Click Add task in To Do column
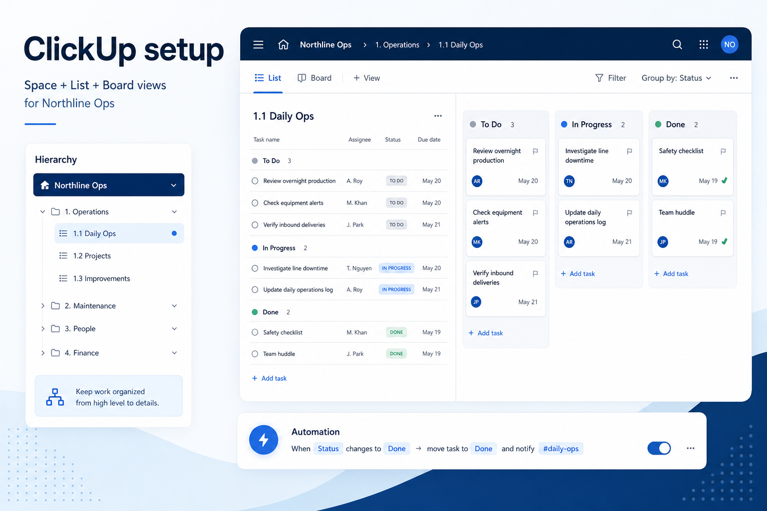Screen dimensions: 767x511 [x=485, y=333]
